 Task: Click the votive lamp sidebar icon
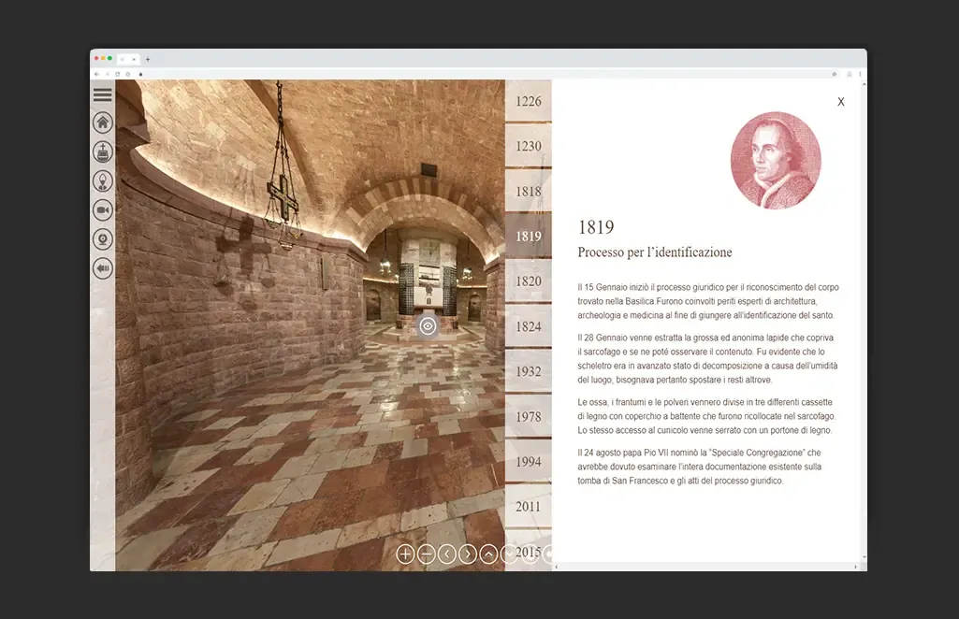[x=103, y=180]
